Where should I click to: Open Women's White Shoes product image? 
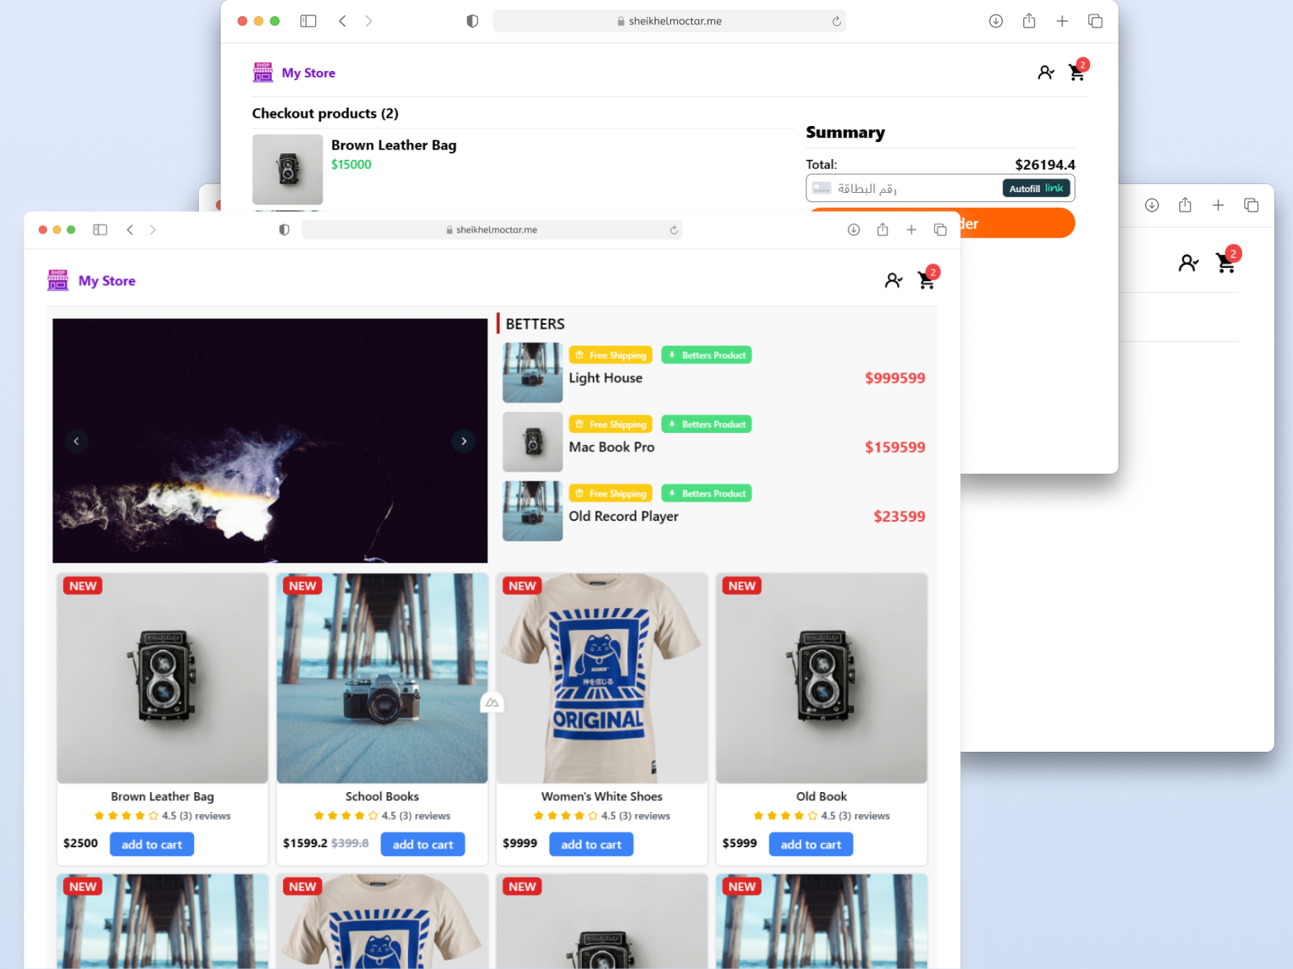(602, 678)
